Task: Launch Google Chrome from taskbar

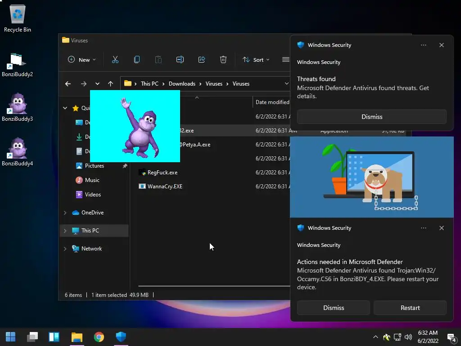Action: pos(99,337)
